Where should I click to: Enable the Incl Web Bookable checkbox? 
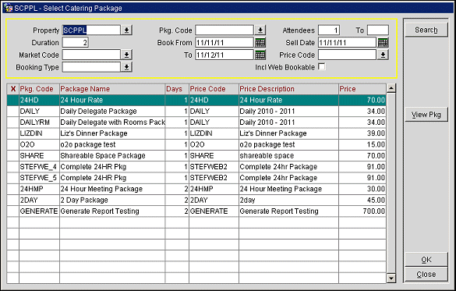(321, 66)
